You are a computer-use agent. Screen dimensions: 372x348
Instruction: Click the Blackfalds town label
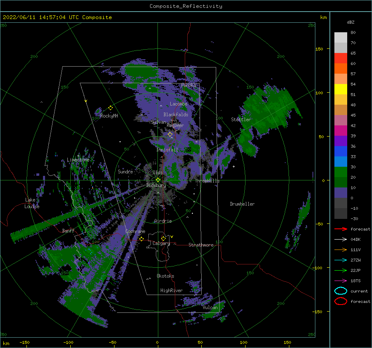(x=176, y=115)
